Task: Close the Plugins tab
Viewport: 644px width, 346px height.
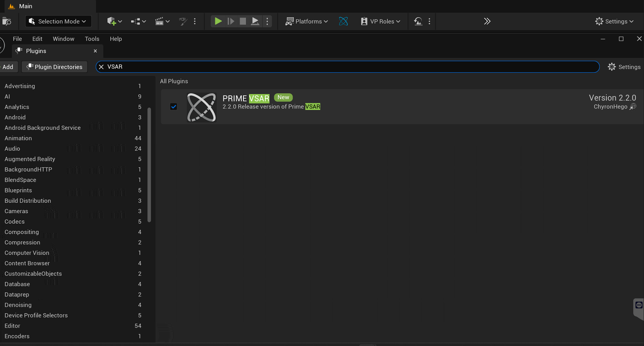Action: pyautogui.click(x=95, y=51)
